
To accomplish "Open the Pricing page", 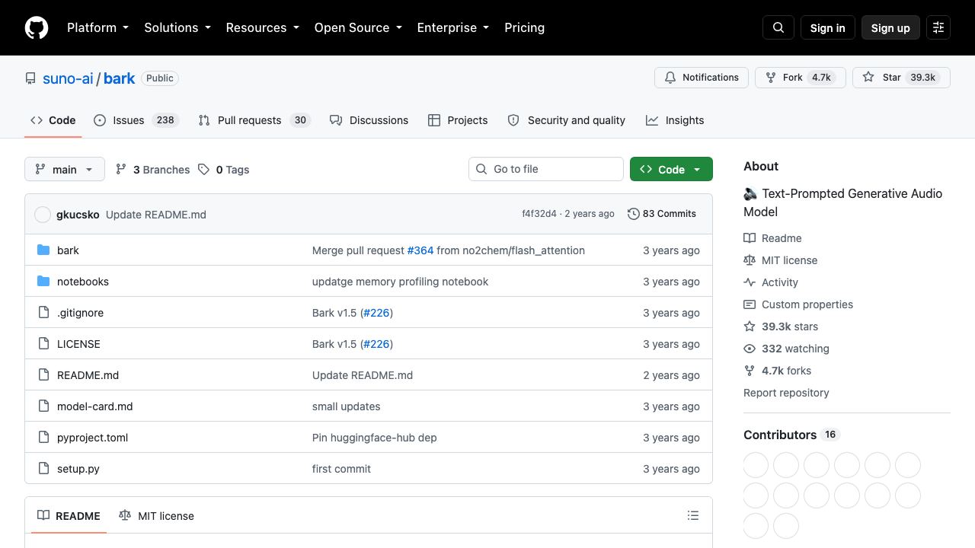I will pos(524,27).
